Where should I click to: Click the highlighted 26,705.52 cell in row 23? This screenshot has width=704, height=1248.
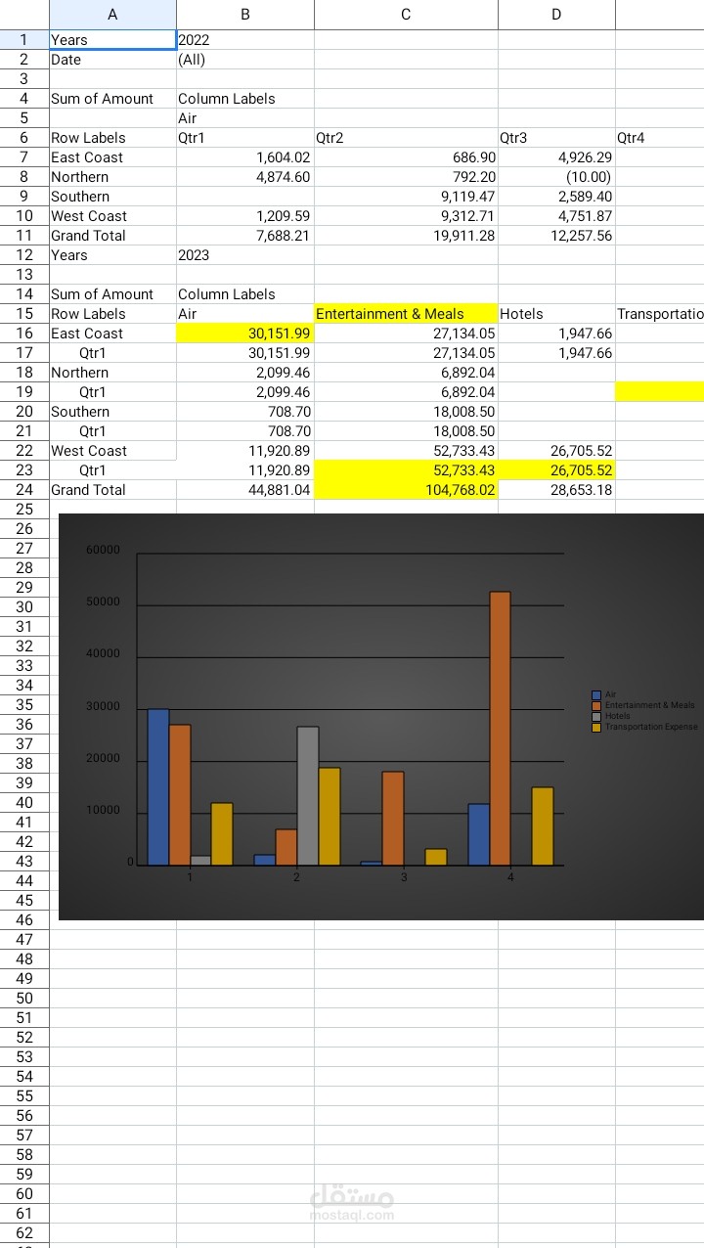556,470
